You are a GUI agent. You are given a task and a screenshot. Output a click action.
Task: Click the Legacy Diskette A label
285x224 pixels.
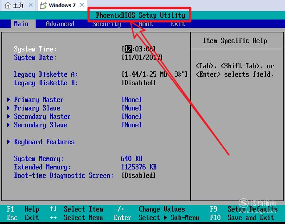[46, 75]
